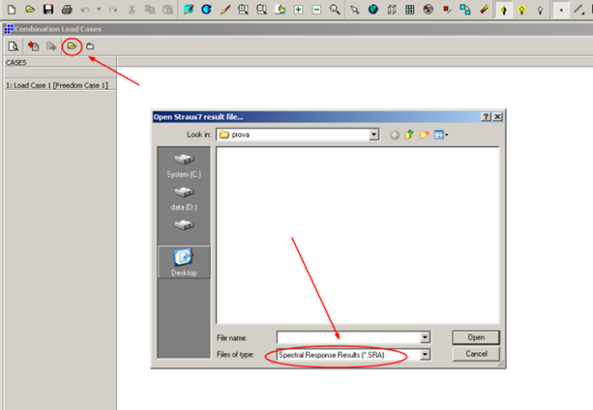Click the Up One Level folder icon
Image resolution: width=593 pixels, height=410 pixels.
click(x=409, y=135)
